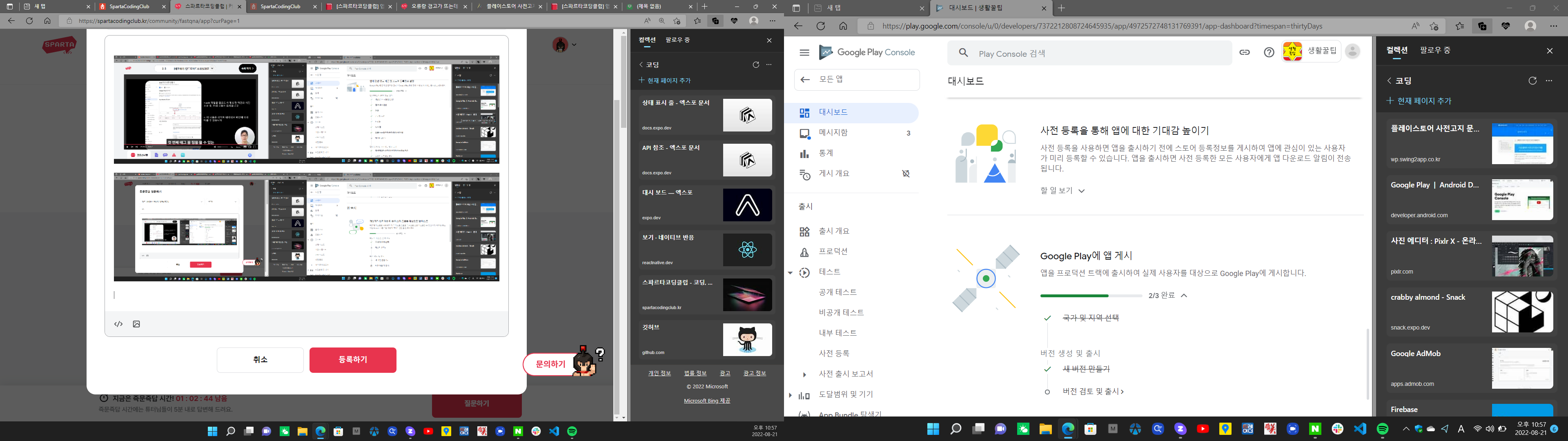
Task: Open Slack from the right taskbar
Action: tap(1338, 429)
